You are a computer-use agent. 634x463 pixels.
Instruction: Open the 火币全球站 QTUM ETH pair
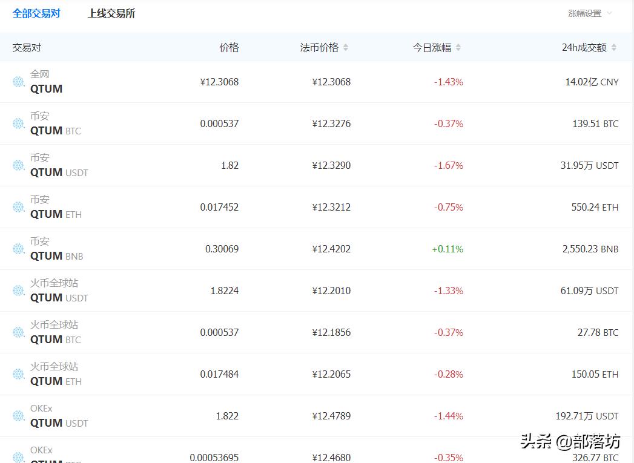[56, 374]
